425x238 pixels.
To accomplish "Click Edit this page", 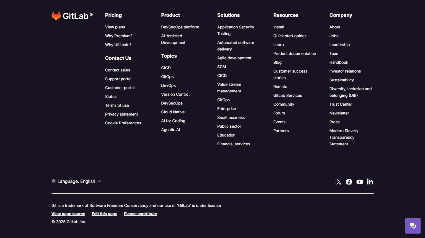I will coord(104,213).
